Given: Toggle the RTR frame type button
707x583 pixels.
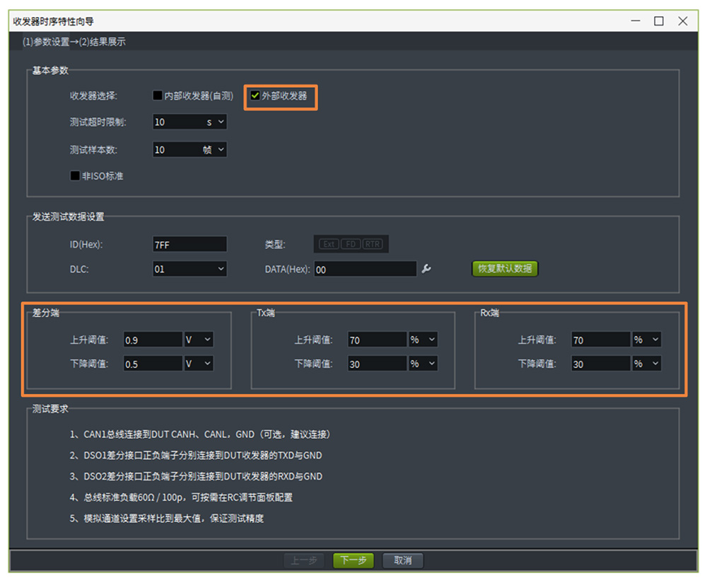Looking at the screenshot, I should pyautogui.click(x=373, y=244).
